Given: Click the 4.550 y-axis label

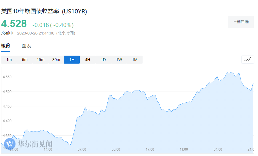Looking at the screenshot, I should pyautogui.click(x=7, y=77).
